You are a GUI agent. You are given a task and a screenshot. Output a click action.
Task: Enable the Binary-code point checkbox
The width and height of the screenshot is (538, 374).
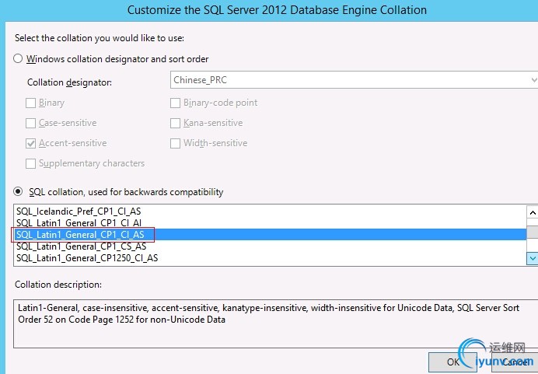pyautogui.click(x=176, y=103)
